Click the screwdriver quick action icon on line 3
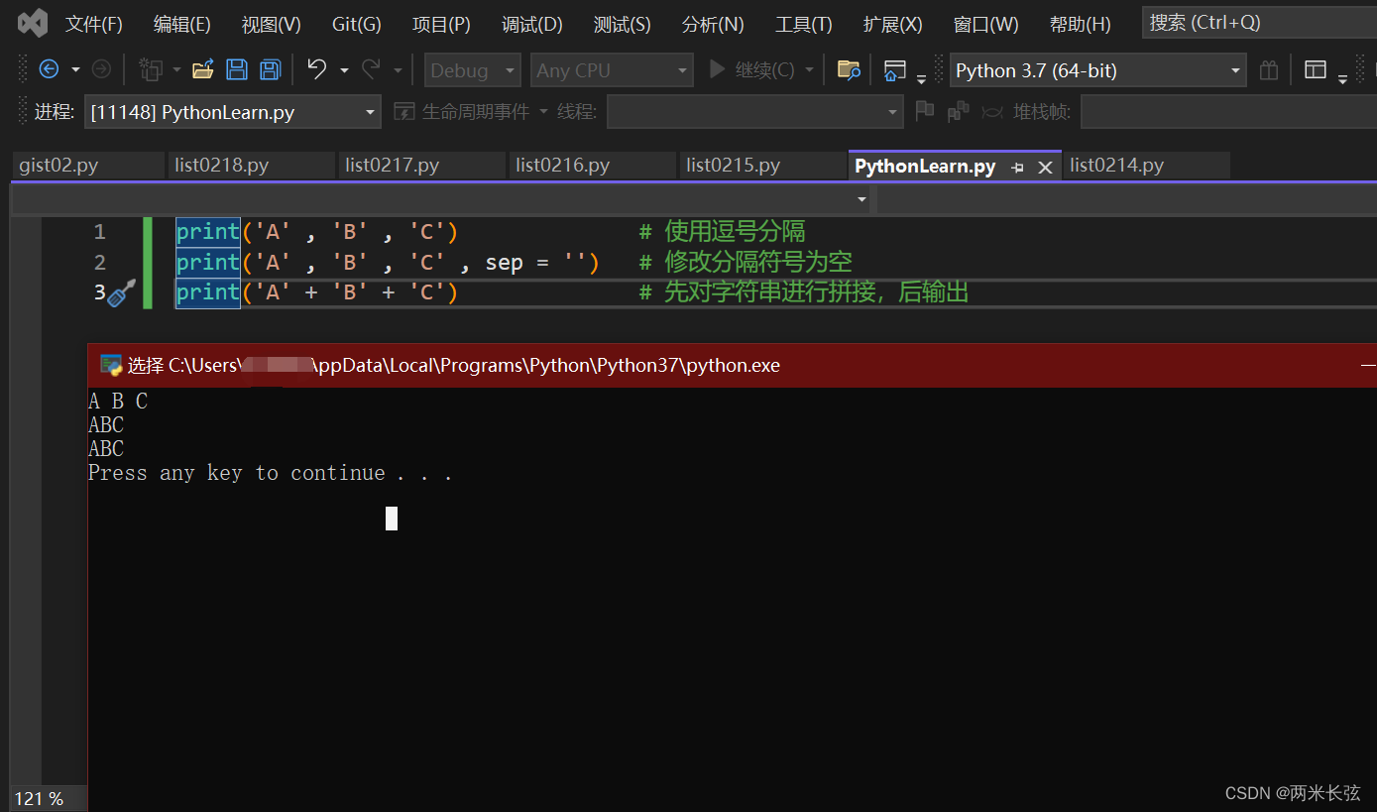 (x=122, y=292)
